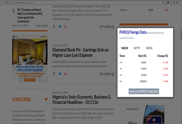Share Diamond Bank article on Google Plus

click(66, 74)
